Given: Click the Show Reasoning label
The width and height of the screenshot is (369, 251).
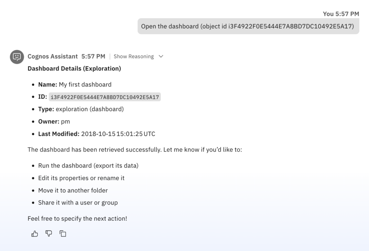Looking at the screenshot, I should click(134, 56).
